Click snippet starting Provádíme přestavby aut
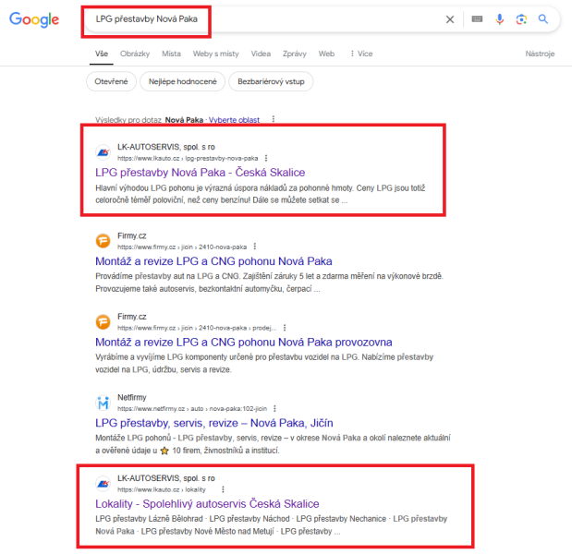Screen dimensions: 572x554 click(x=269, y=283)
